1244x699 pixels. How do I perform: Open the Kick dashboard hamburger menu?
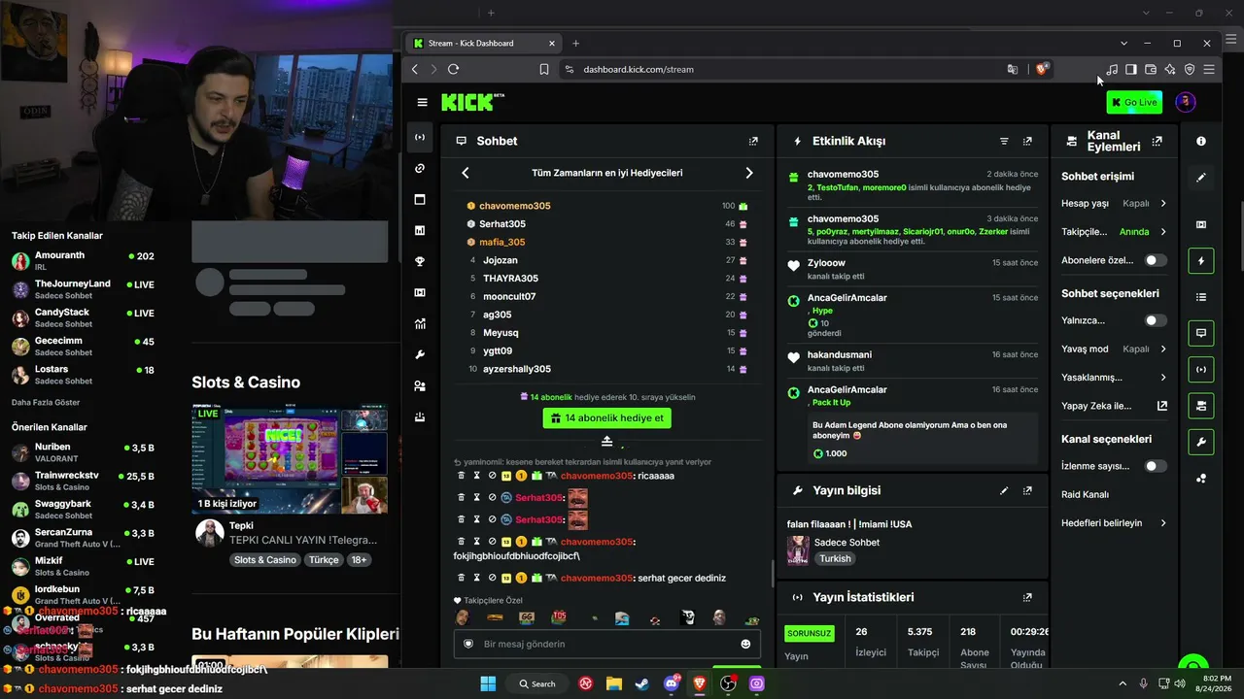click(422, 102)
